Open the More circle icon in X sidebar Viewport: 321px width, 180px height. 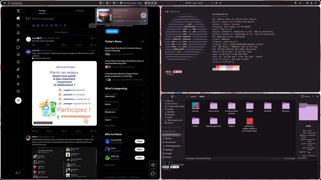coord(18,91)
